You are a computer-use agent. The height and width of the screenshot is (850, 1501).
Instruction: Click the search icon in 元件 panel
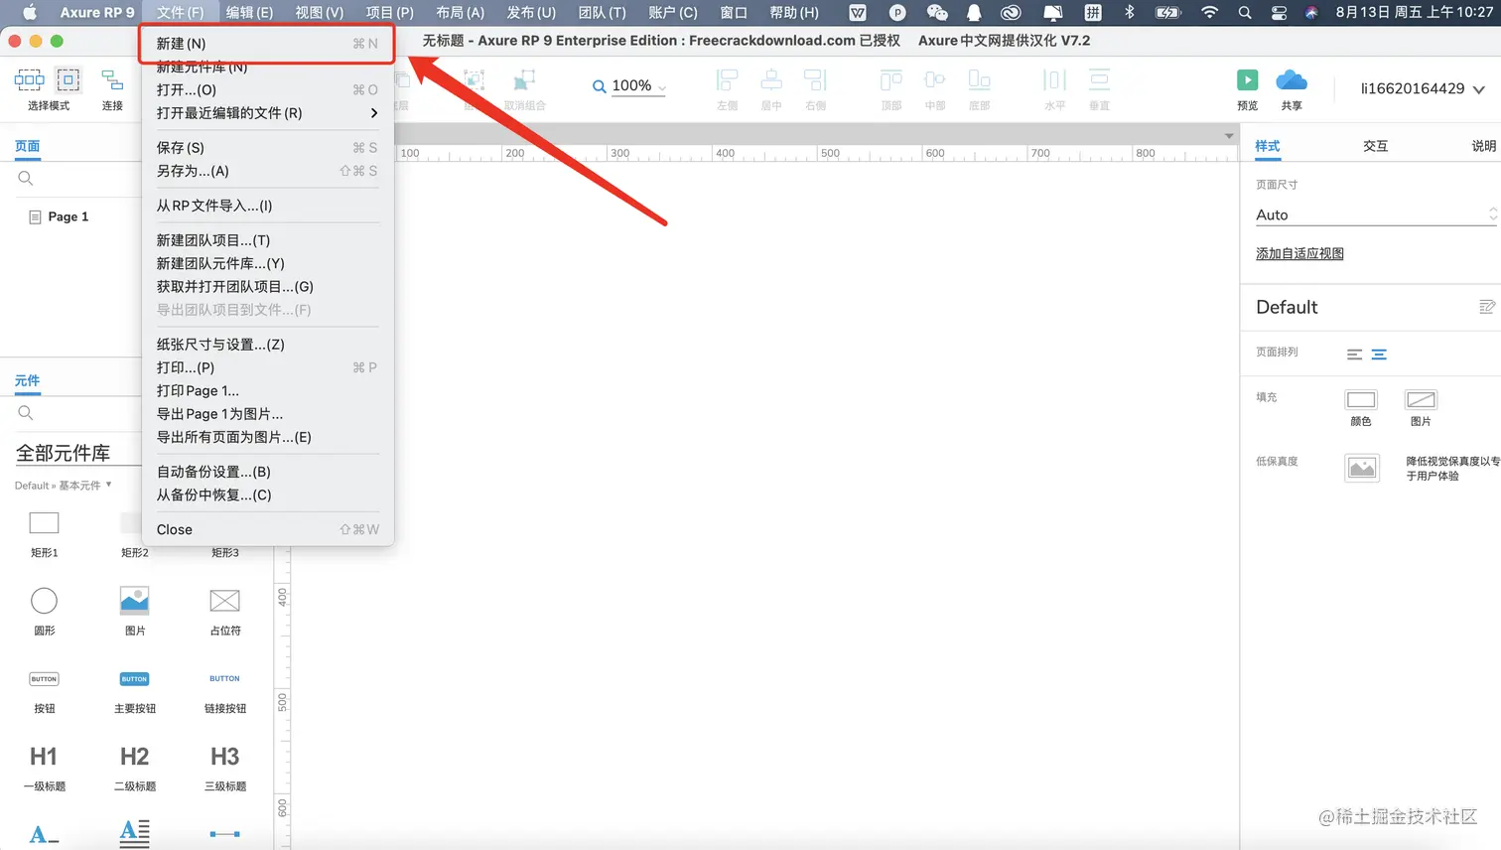[26, 413]
